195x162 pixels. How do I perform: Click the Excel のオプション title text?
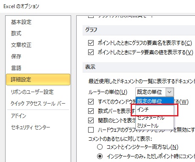pos(21,6)
